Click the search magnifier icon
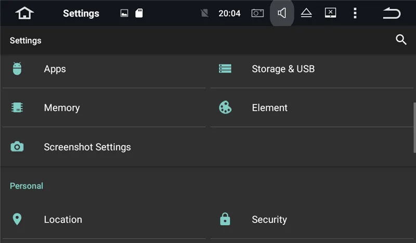This screenshot has width=416, height=243. click(x=401, y=40)
